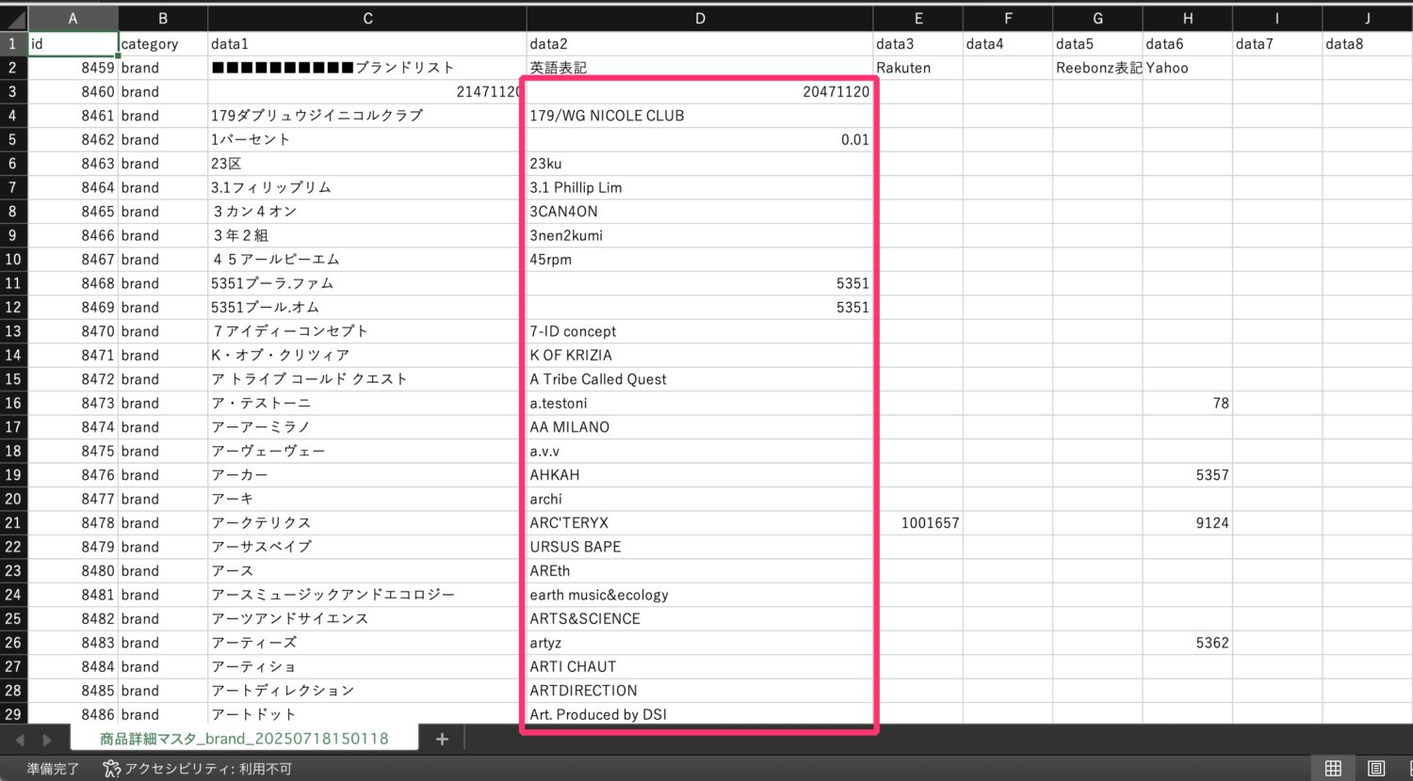This screenshot has width=1413, height=781.
Task: Select row 1 header
Action: coord(13,43)
